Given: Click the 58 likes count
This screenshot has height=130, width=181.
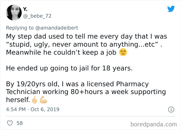Looking at the screenshot, I should [20, 123].
